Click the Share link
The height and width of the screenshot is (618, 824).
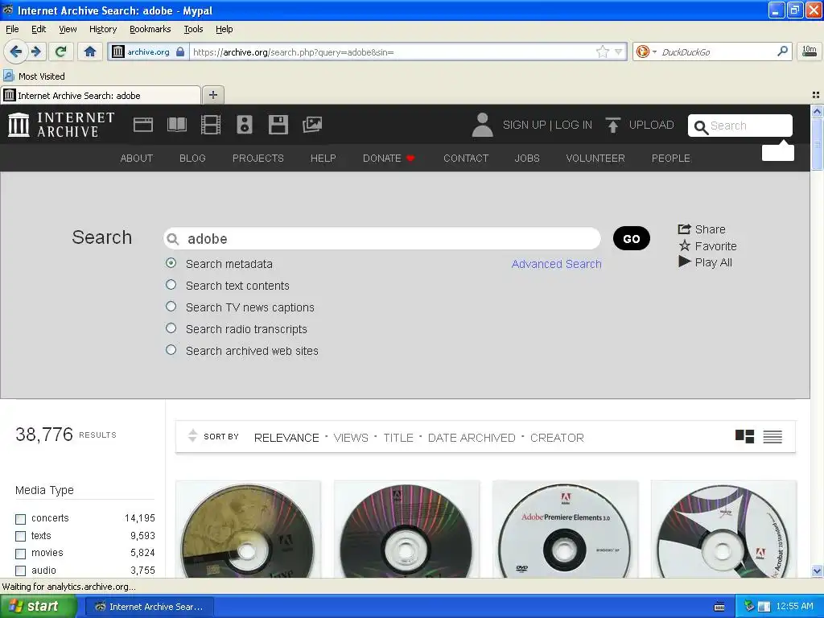click(702, 229)
